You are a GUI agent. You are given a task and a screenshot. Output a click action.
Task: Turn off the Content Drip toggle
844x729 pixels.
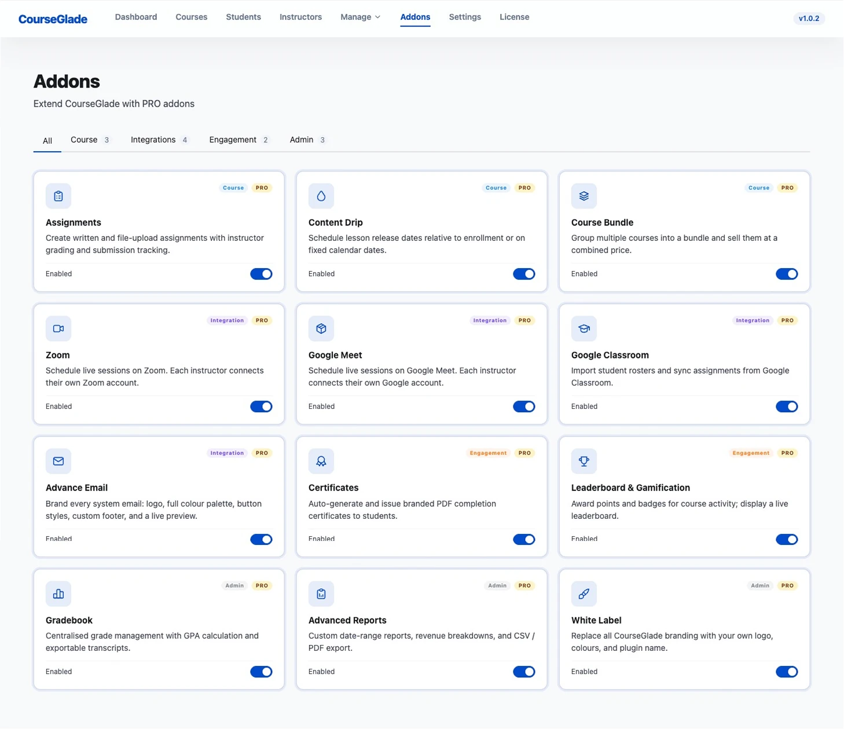click(x=524, y=274)
